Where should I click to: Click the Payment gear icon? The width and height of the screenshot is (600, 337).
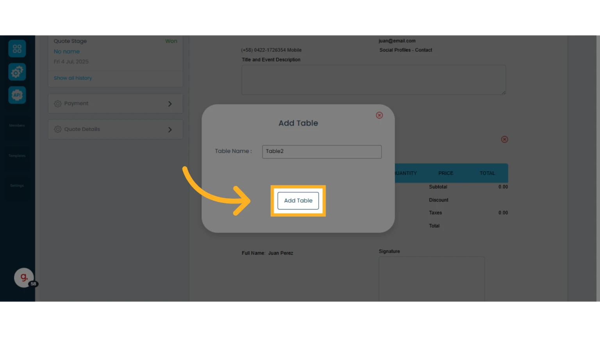[x=58, y=104]
